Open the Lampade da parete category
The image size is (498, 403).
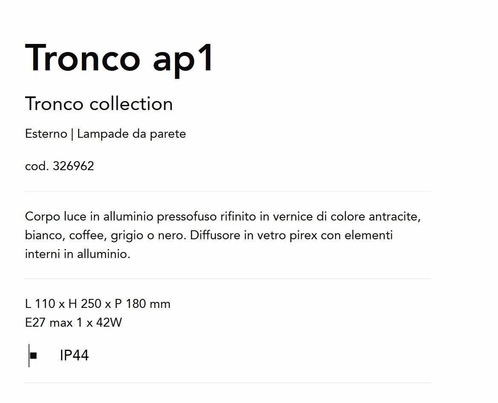pyautogui.click(x=131, y=134)
